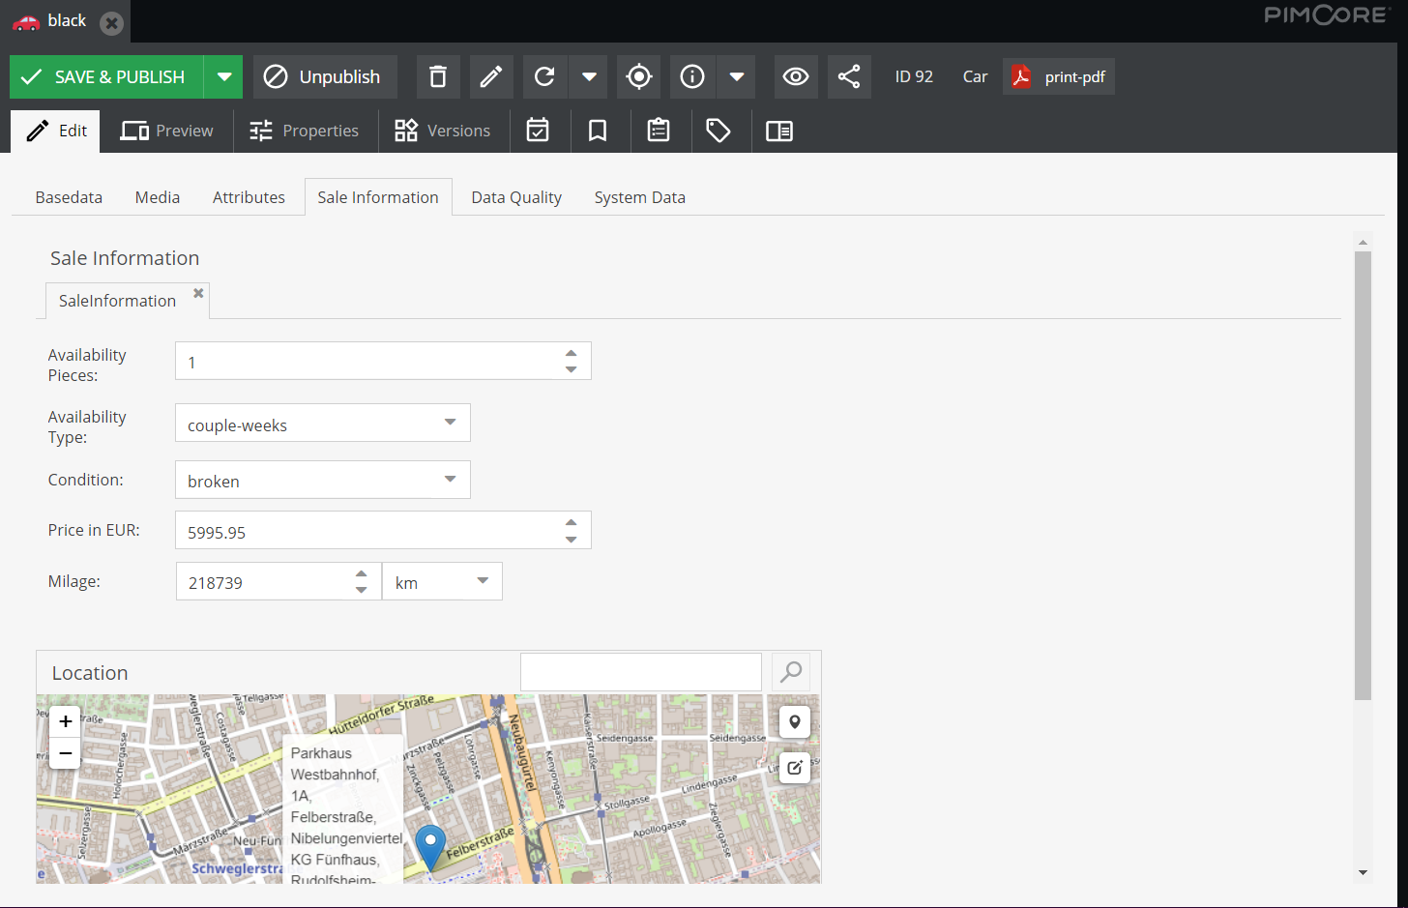This screenshot has width=1408, height=908.
Task: Click the side-panel layout icon tab
Action: click(x=779, y=131)
